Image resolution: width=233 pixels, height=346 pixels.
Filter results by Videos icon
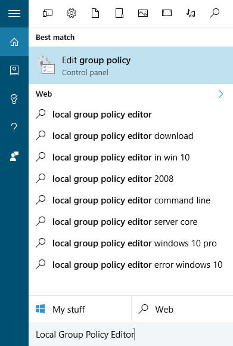[x=167, y=13]
